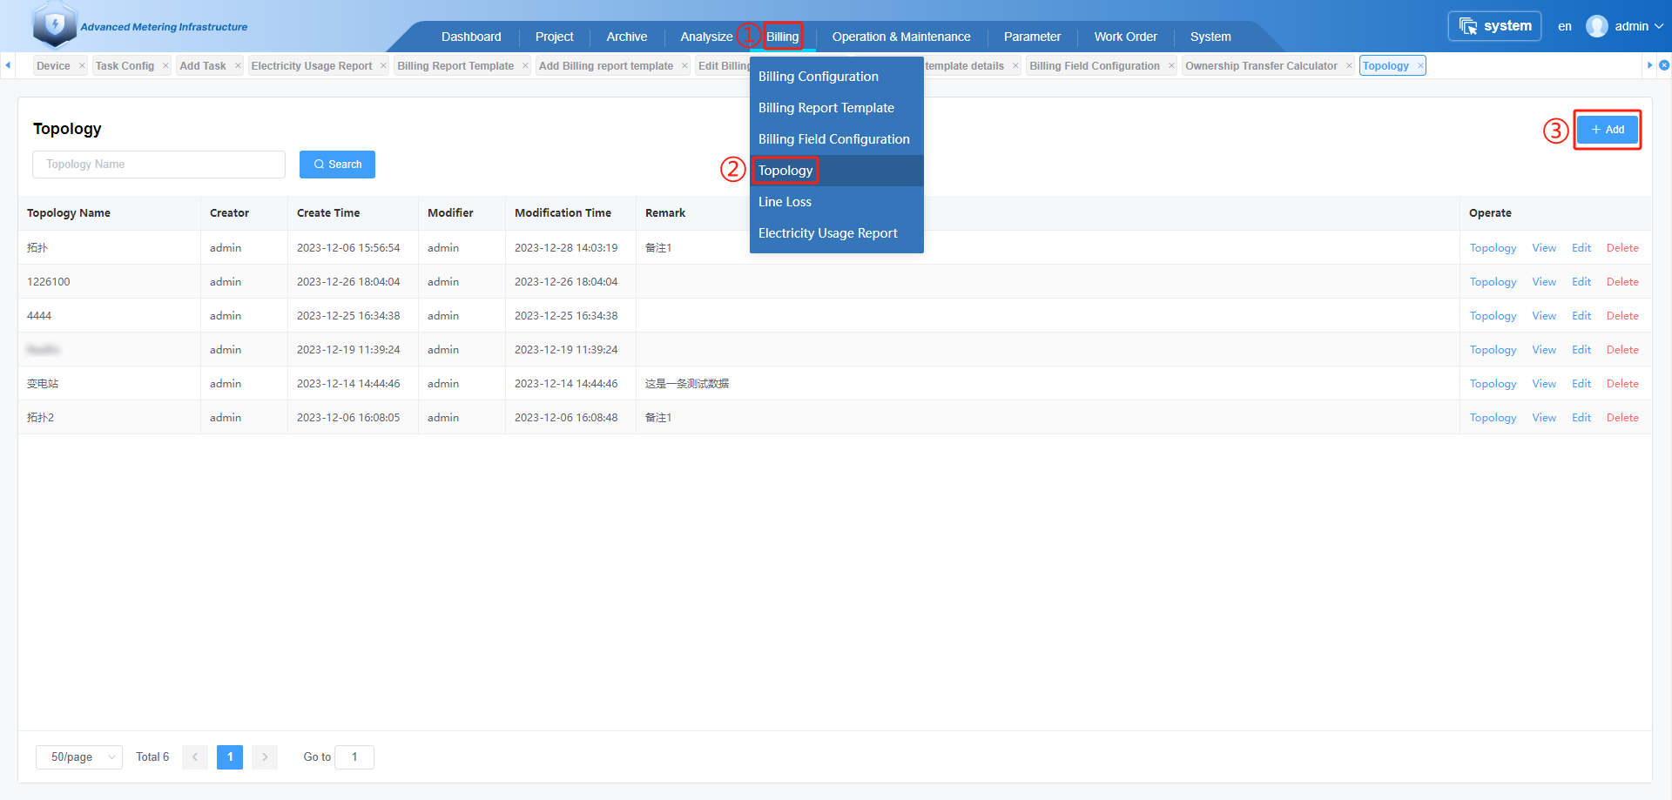Close all tabs with the circle-x icon
1672x800 pixels.
(x=1664, y=65)
